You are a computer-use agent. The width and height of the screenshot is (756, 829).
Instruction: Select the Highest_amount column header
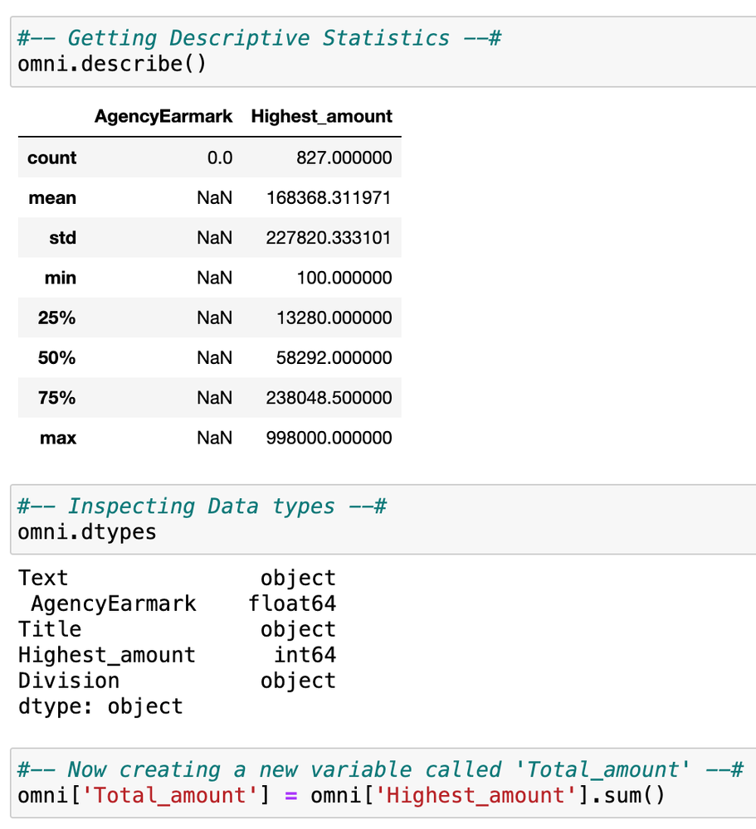point(321,116)
